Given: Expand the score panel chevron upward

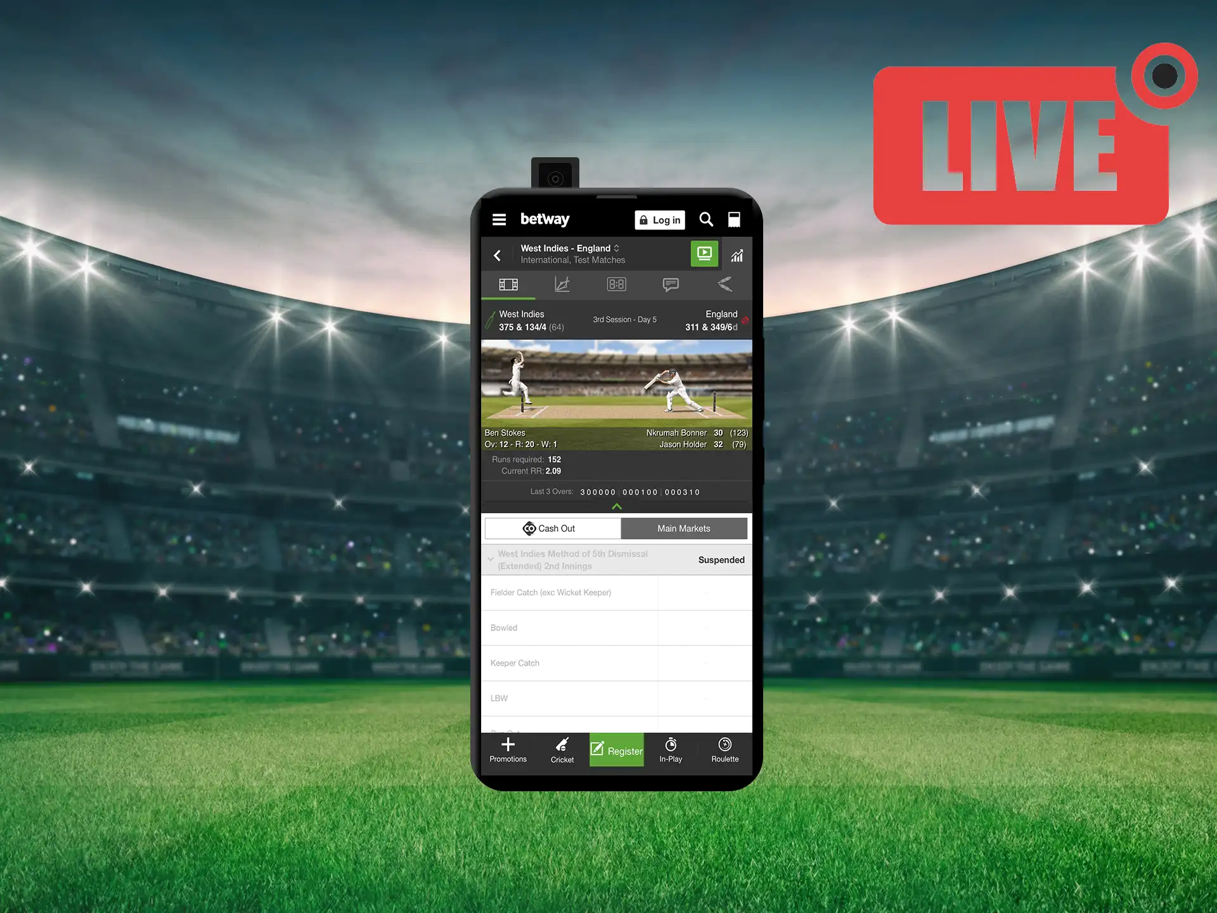Looking at the screenshot, I should point(617,505).
